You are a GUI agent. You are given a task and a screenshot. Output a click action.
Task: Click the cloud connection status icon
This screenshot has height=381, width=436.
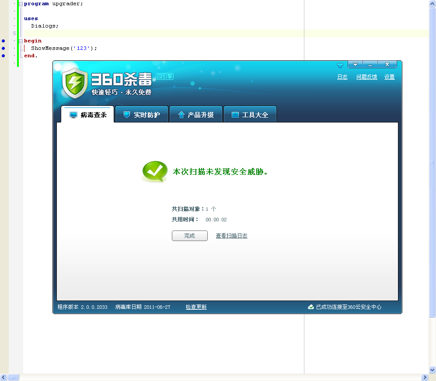[311, 307]
